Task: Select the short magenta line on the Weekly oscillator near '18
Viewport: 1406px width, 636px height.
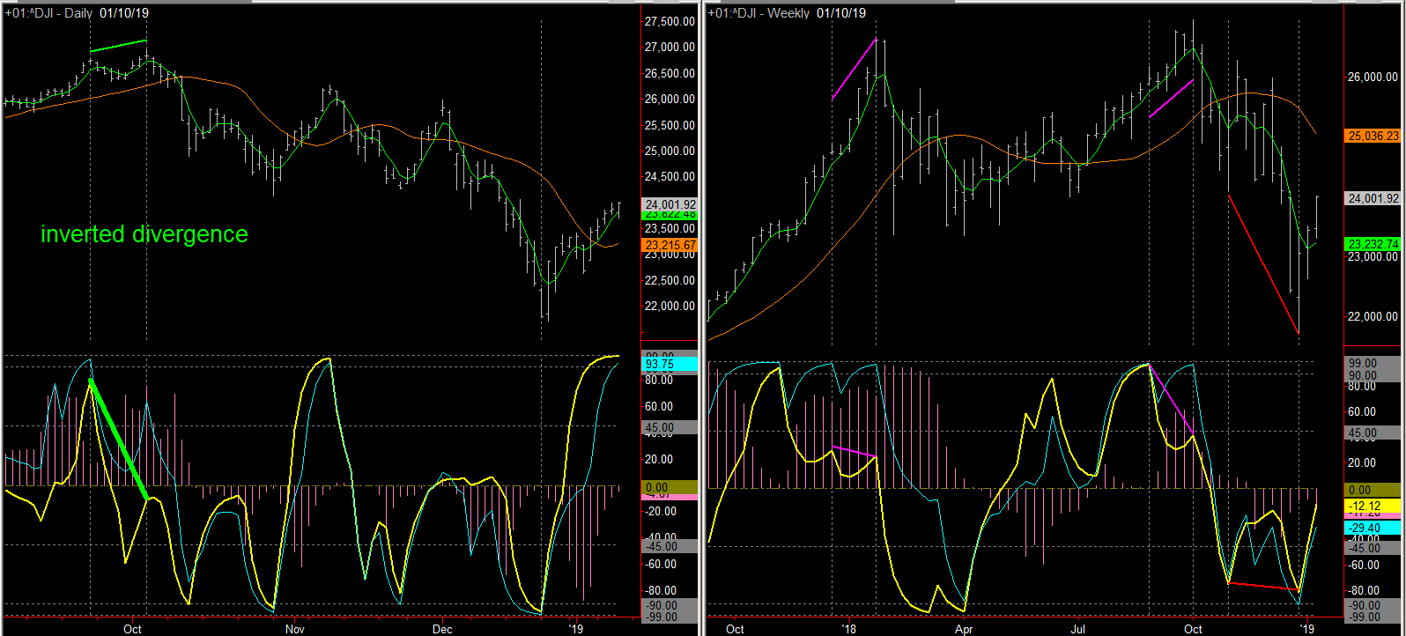Action: 854,452
